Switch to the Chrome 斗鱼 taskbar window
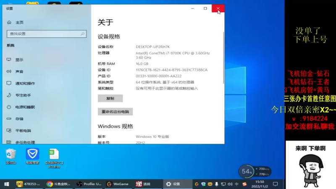Viewport: 336px width, 189px height. tap(58, 184)
